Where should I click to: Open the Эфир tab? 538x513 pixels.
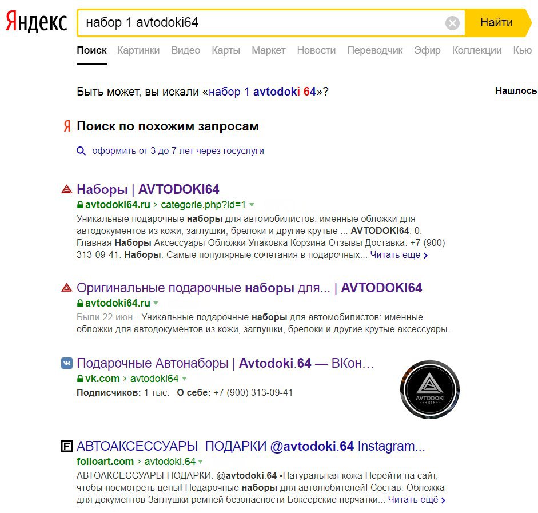(427, 50)
